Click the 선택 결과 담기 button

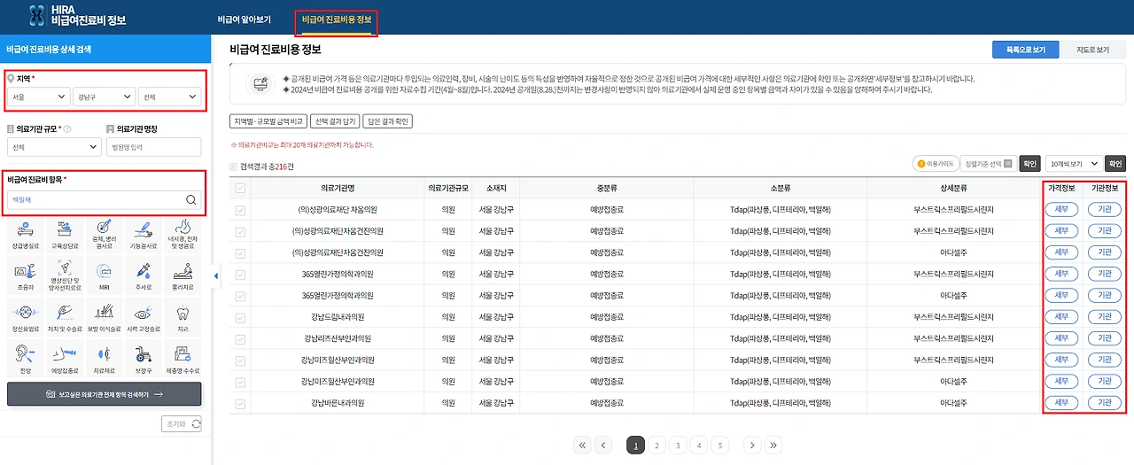click(x=334, y=121)
